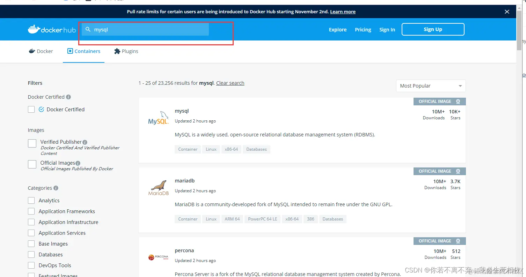Click the mysql OFFICIAL IMAGE label
Image resolution: width=526 pixels, height=277 pixels.
(435, 102)
